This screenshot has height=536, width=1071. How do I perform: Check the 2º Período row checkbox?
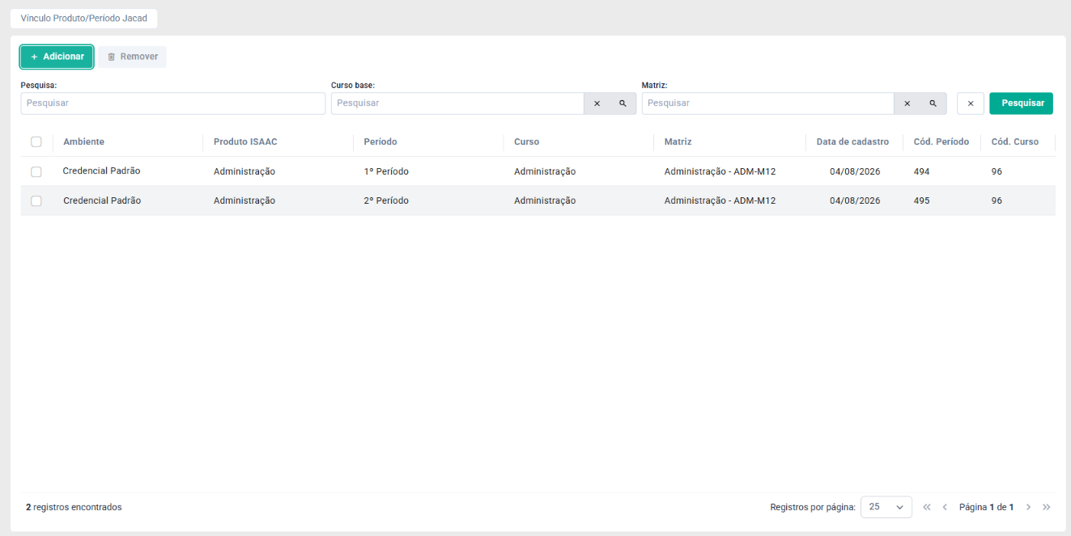36,200
